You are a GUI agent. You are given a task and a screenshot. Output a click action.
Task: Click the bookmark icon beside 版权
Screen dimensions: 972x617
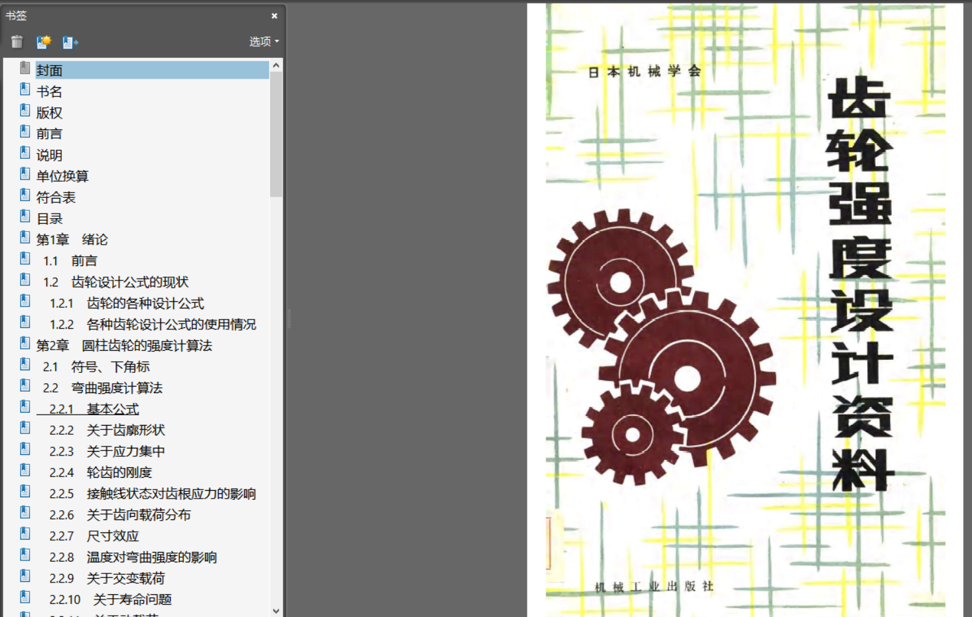coord(25,111)
